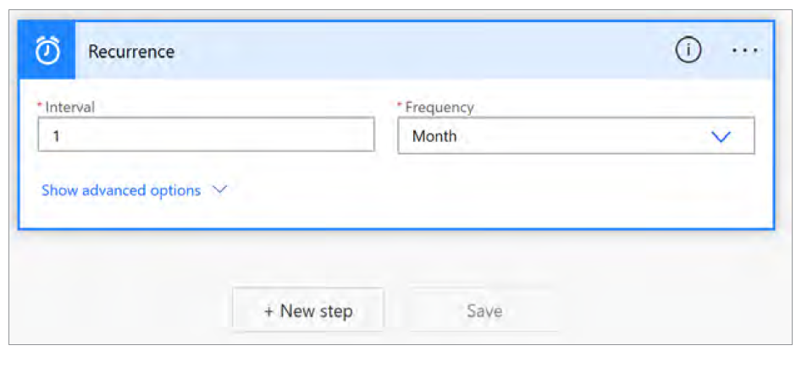Screen dimensions: 796x373
Task: Click the red asterisk beside Interval
Action: 40,106
